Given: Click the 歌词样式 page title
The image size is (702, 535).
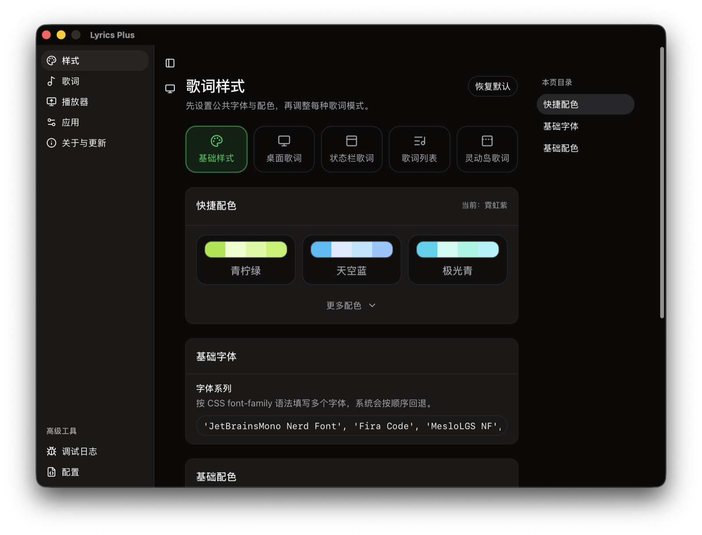Looking at the screenshot, I should coord(215,86).
